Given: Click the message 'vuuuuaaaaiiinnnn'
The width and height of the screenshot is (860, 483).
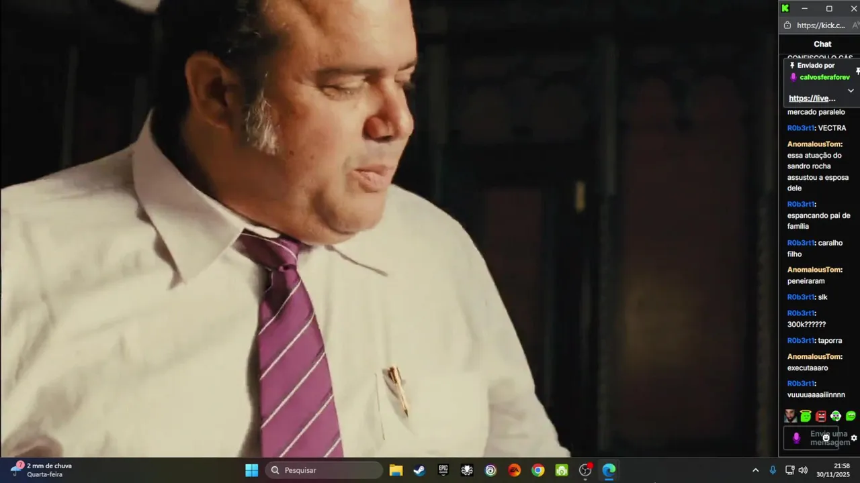Looking at the screenshot, I should pyautogui.click(x=816, y=395).
